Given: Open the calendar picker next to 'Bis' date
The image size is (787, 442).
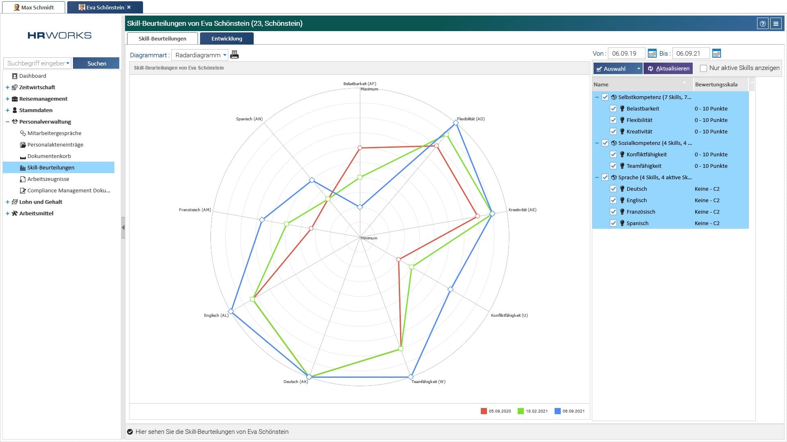Looking at the screenshot, I should pyautogui.click(x=716, y=53).
